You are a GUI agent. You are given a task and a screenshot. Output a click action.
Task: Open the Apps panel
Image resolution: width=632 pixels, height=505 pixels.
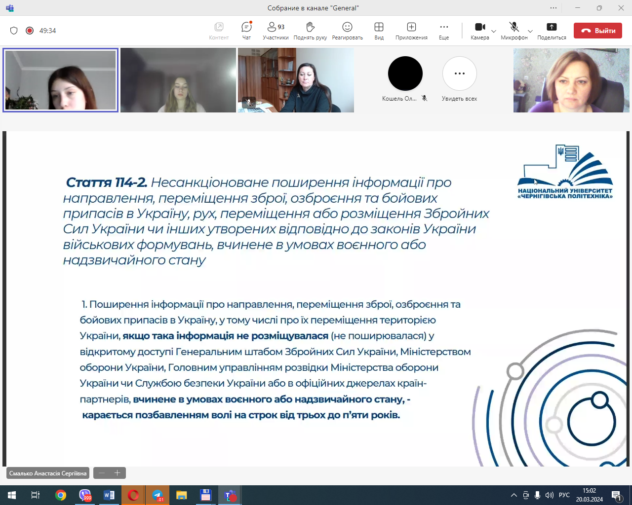[411, 31]
